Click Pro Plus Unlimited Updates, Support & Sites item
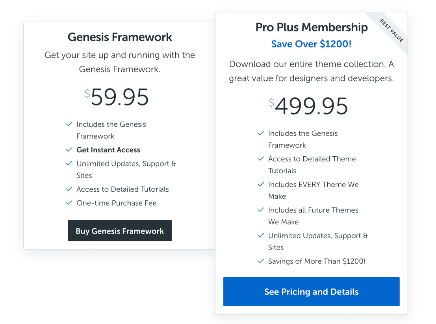436x324 pixels. coord(318,241)
